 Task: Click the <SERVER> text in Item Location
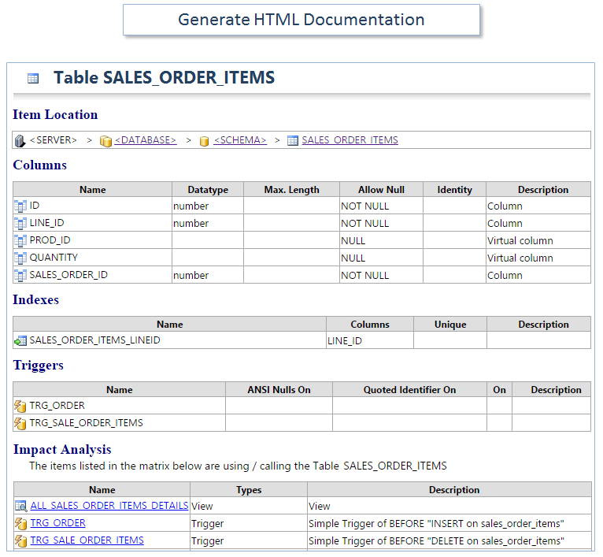(x=54, y=139)
